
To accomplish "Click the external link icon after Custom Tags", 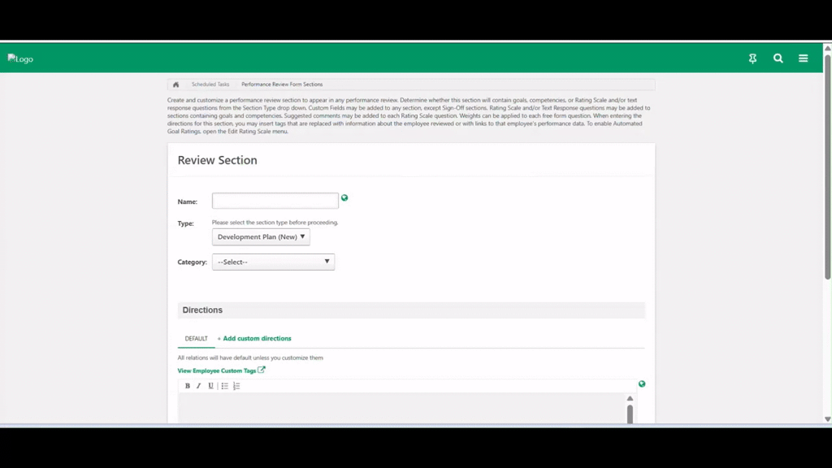I will tap(262, 370).
